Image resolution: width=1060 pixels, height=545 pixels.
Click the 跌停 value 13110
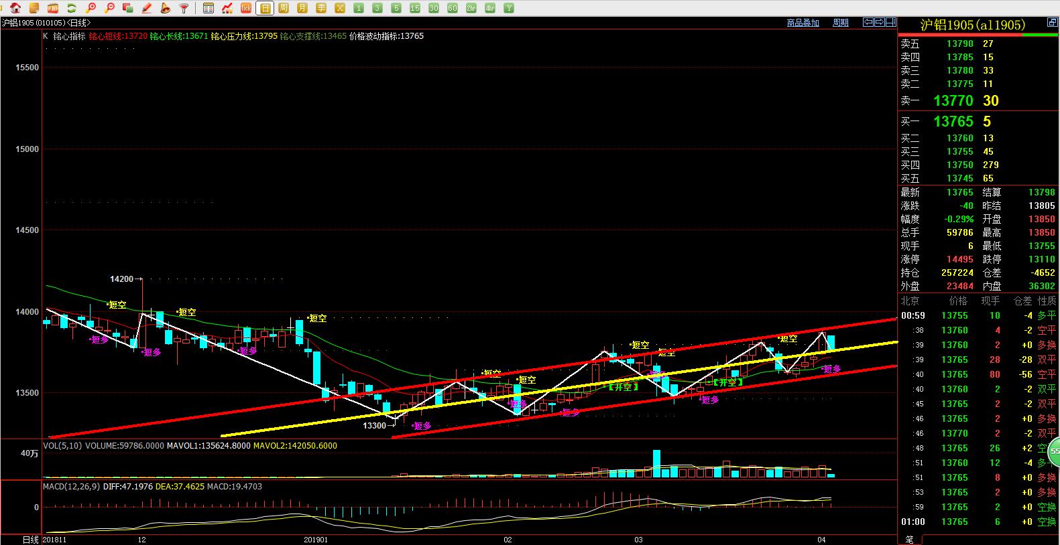1042,259
